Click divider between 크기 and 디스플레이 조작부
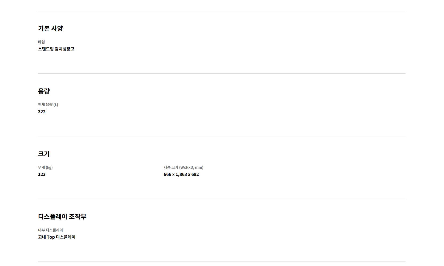 tap(222, 199)
